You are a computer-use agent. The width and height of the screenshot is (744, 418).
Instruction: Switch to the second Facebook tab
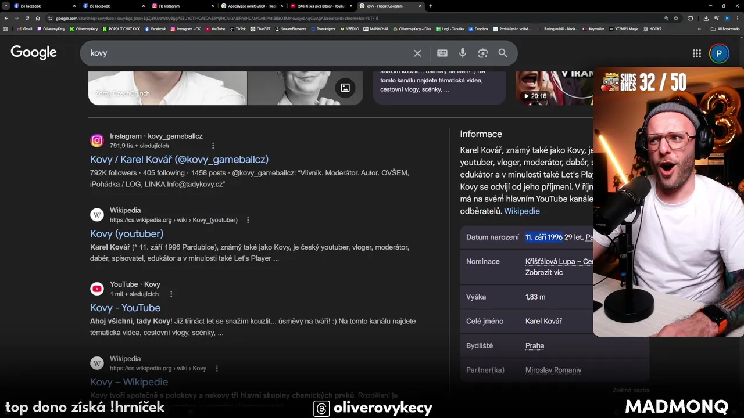point(113,6)
